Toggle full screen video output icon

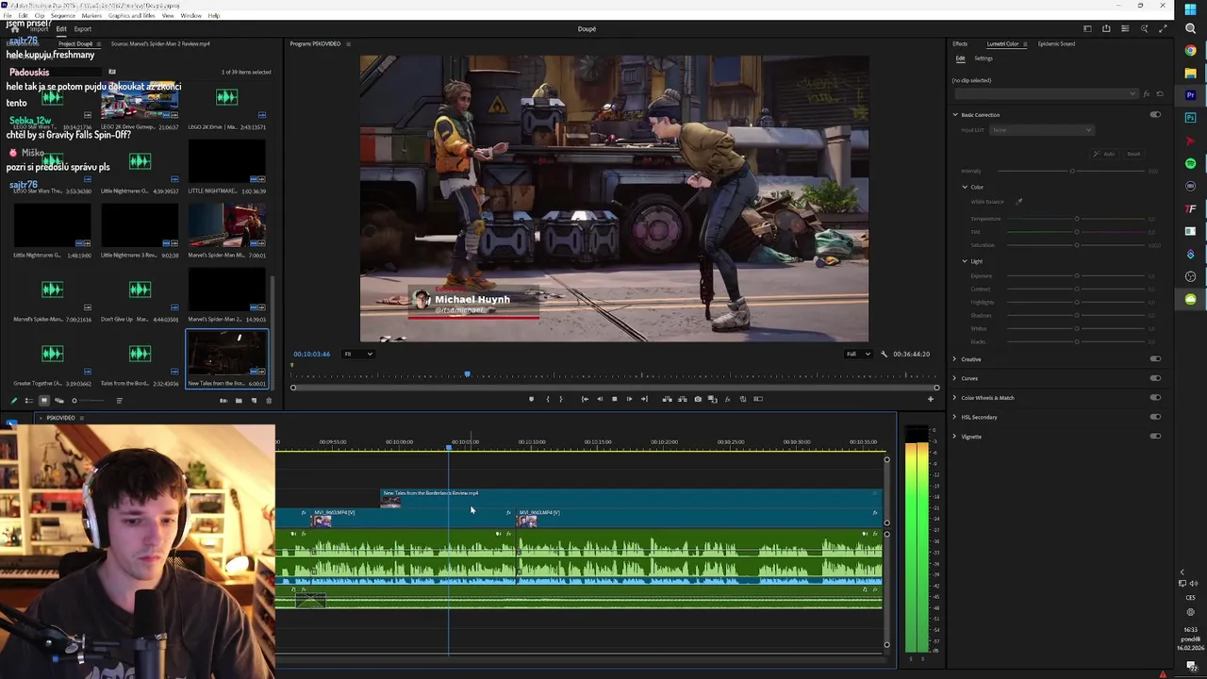[1163, 28]
